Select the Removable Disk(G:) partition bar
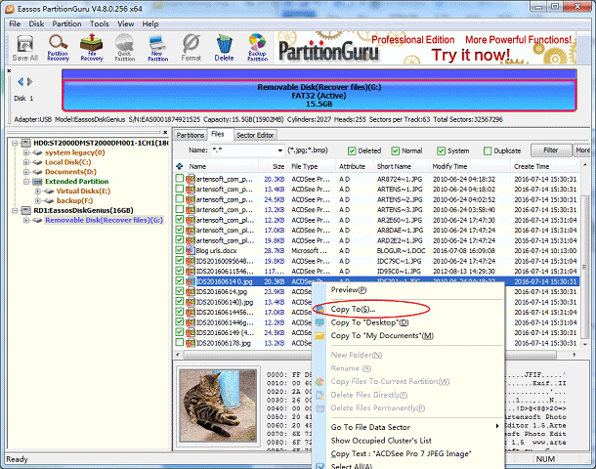The width and height of the screenshot is (596, 469). (x=319, y=95)
